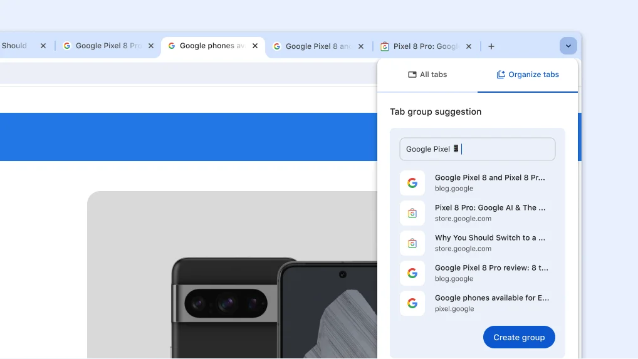Viewport: 638px width, 359px height.
Task: Click the Pixel phone product image
Action: click(233, 275)
